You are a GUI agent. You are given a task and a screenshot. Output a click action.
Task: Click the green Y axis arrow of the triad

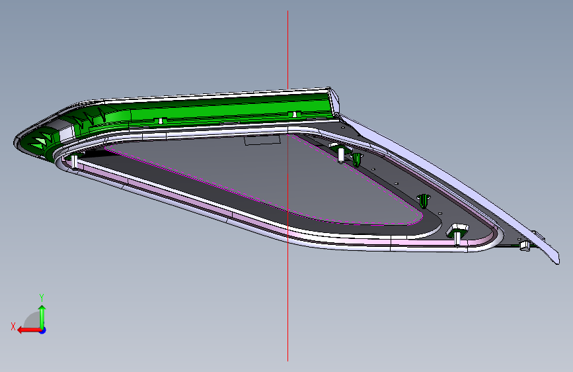42,317
